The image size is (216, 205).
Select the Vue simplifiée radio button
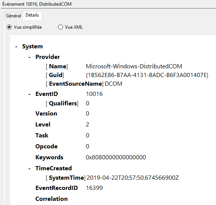click(9, 27)
